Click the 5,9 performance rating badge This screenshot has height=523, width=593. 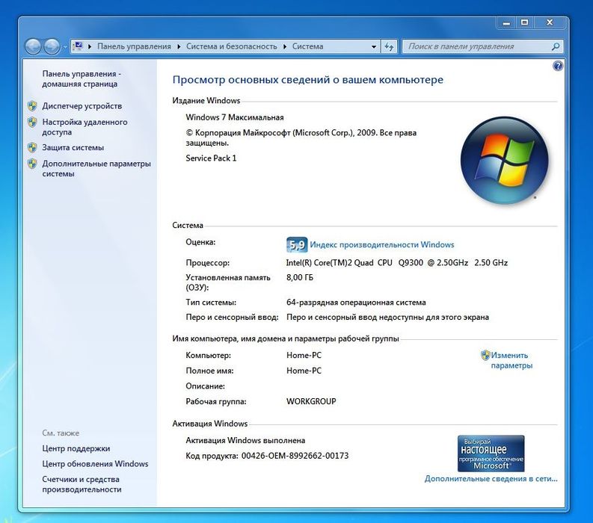pyautogui.click(x=296, y=245)
